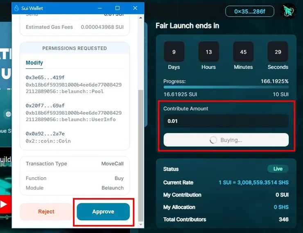
Task: Click the fair launch progress bar
Action: [226, 87]
